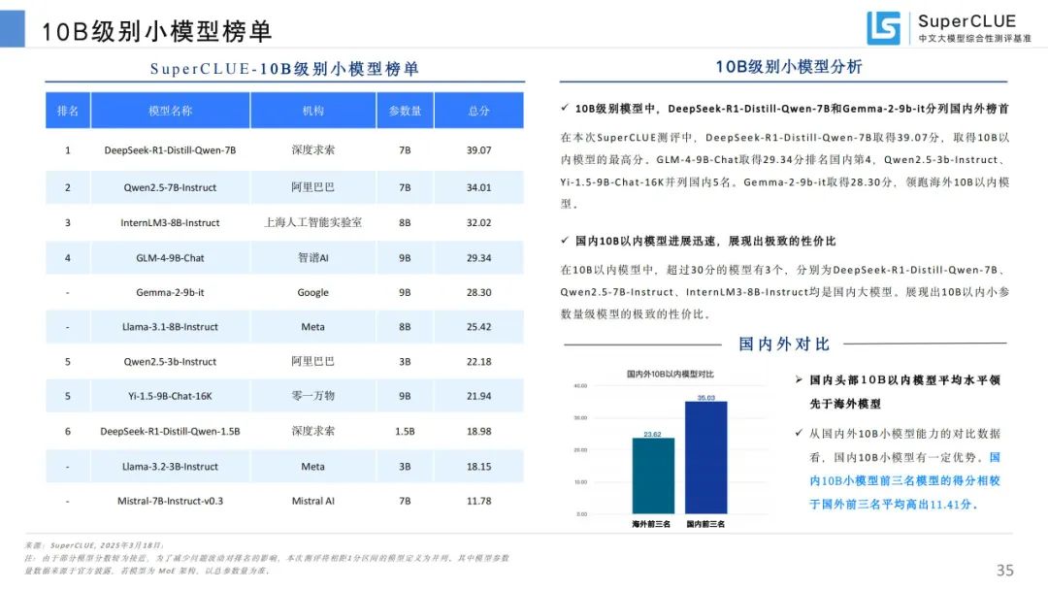The width and height of the screenshot is (1048, 590).
Task: Click the Qwen2.5-7B-Instruct table cell
Action: click(x=170, y=187)
